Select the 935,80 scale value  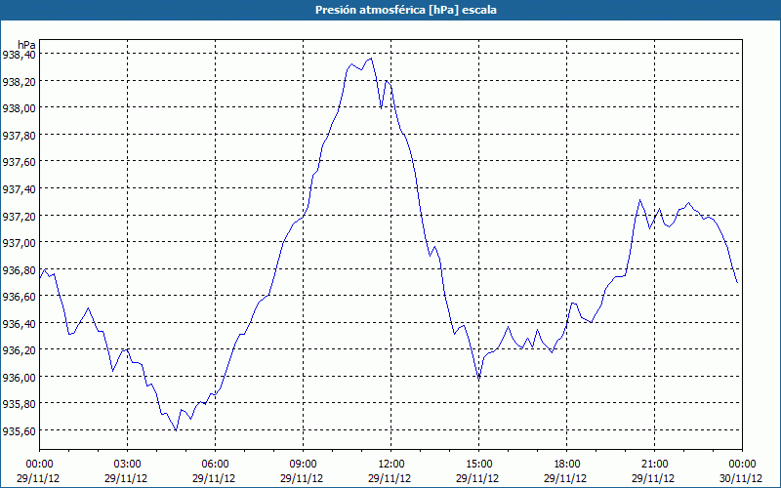point(19,404)
